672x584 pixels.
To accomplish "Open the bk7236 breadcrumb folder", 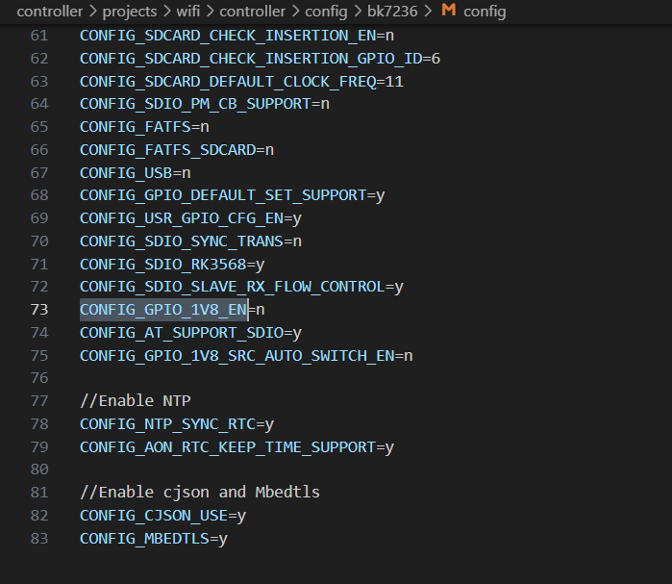I will 401,12.
